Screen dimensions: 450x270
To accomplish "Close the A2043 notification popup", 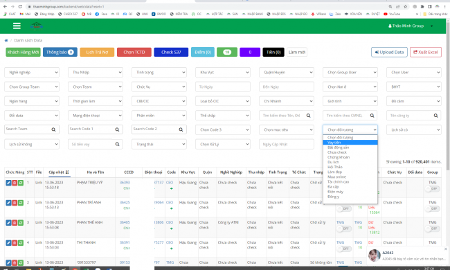I will [x=446, y=249].
